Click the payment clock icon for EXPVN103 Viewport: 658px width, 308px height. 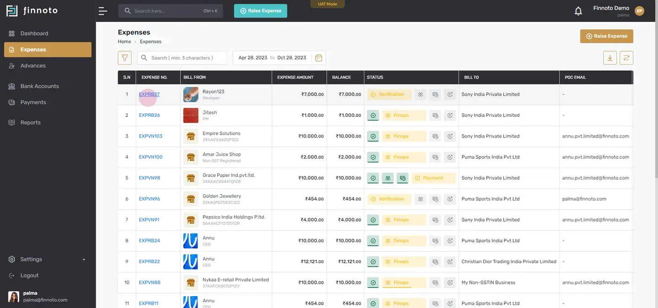click(450, 136)
